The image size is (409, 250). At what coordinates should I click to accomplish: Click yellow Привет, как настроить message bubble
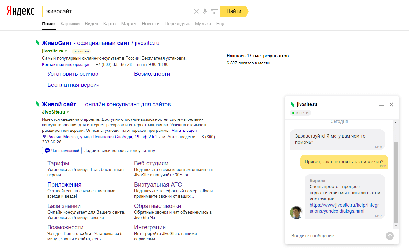[x=344, y=162]
